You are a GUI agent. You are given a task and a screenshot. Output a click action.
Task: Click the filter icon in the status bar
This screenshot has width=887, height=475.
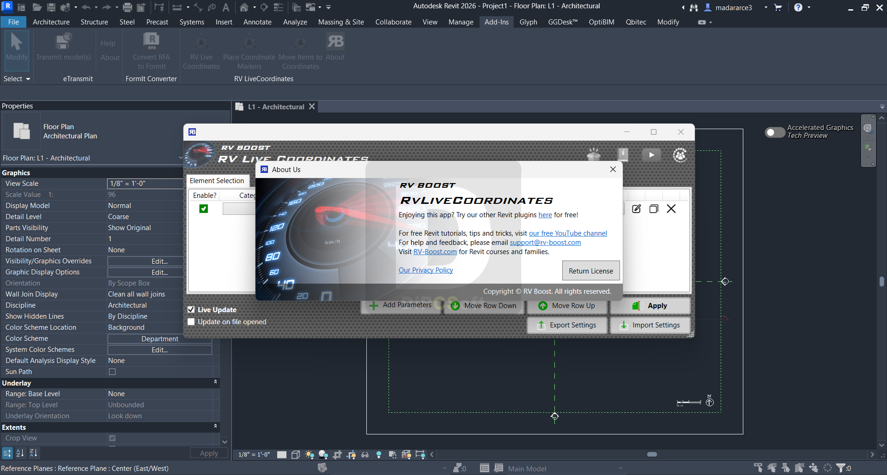point(841,468)
